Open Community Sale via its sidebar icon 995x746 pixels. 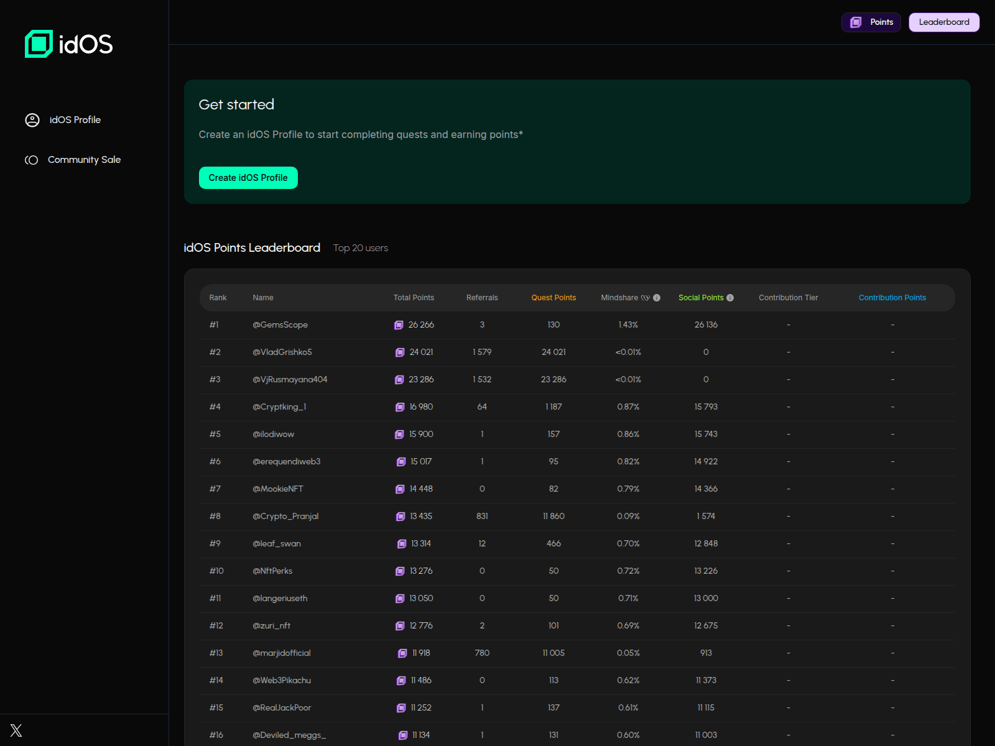(x=32, y=160)
